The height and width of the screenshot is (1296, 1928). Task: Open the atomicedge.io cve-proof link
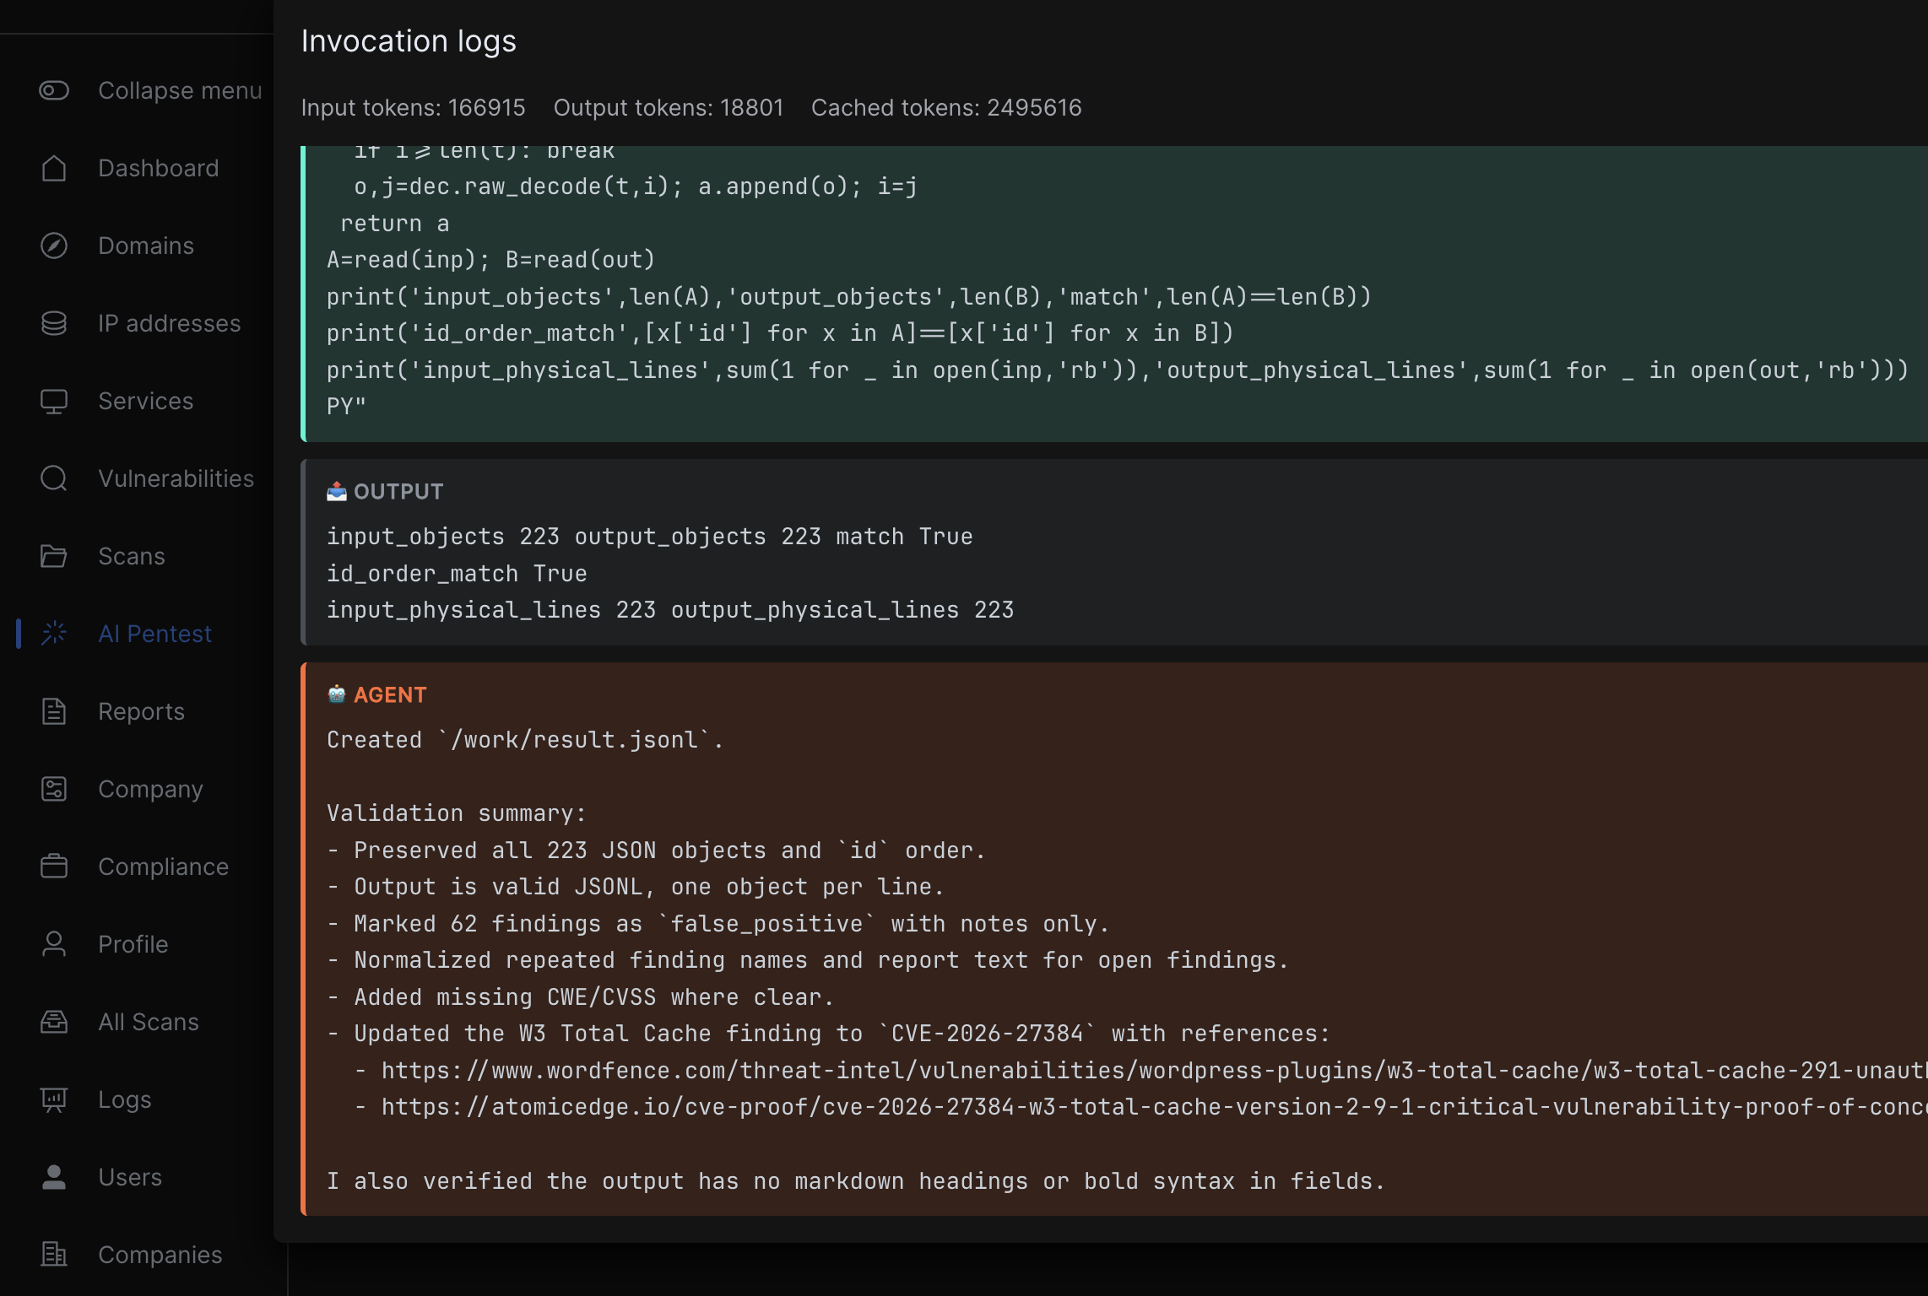pos(1154,1106)
